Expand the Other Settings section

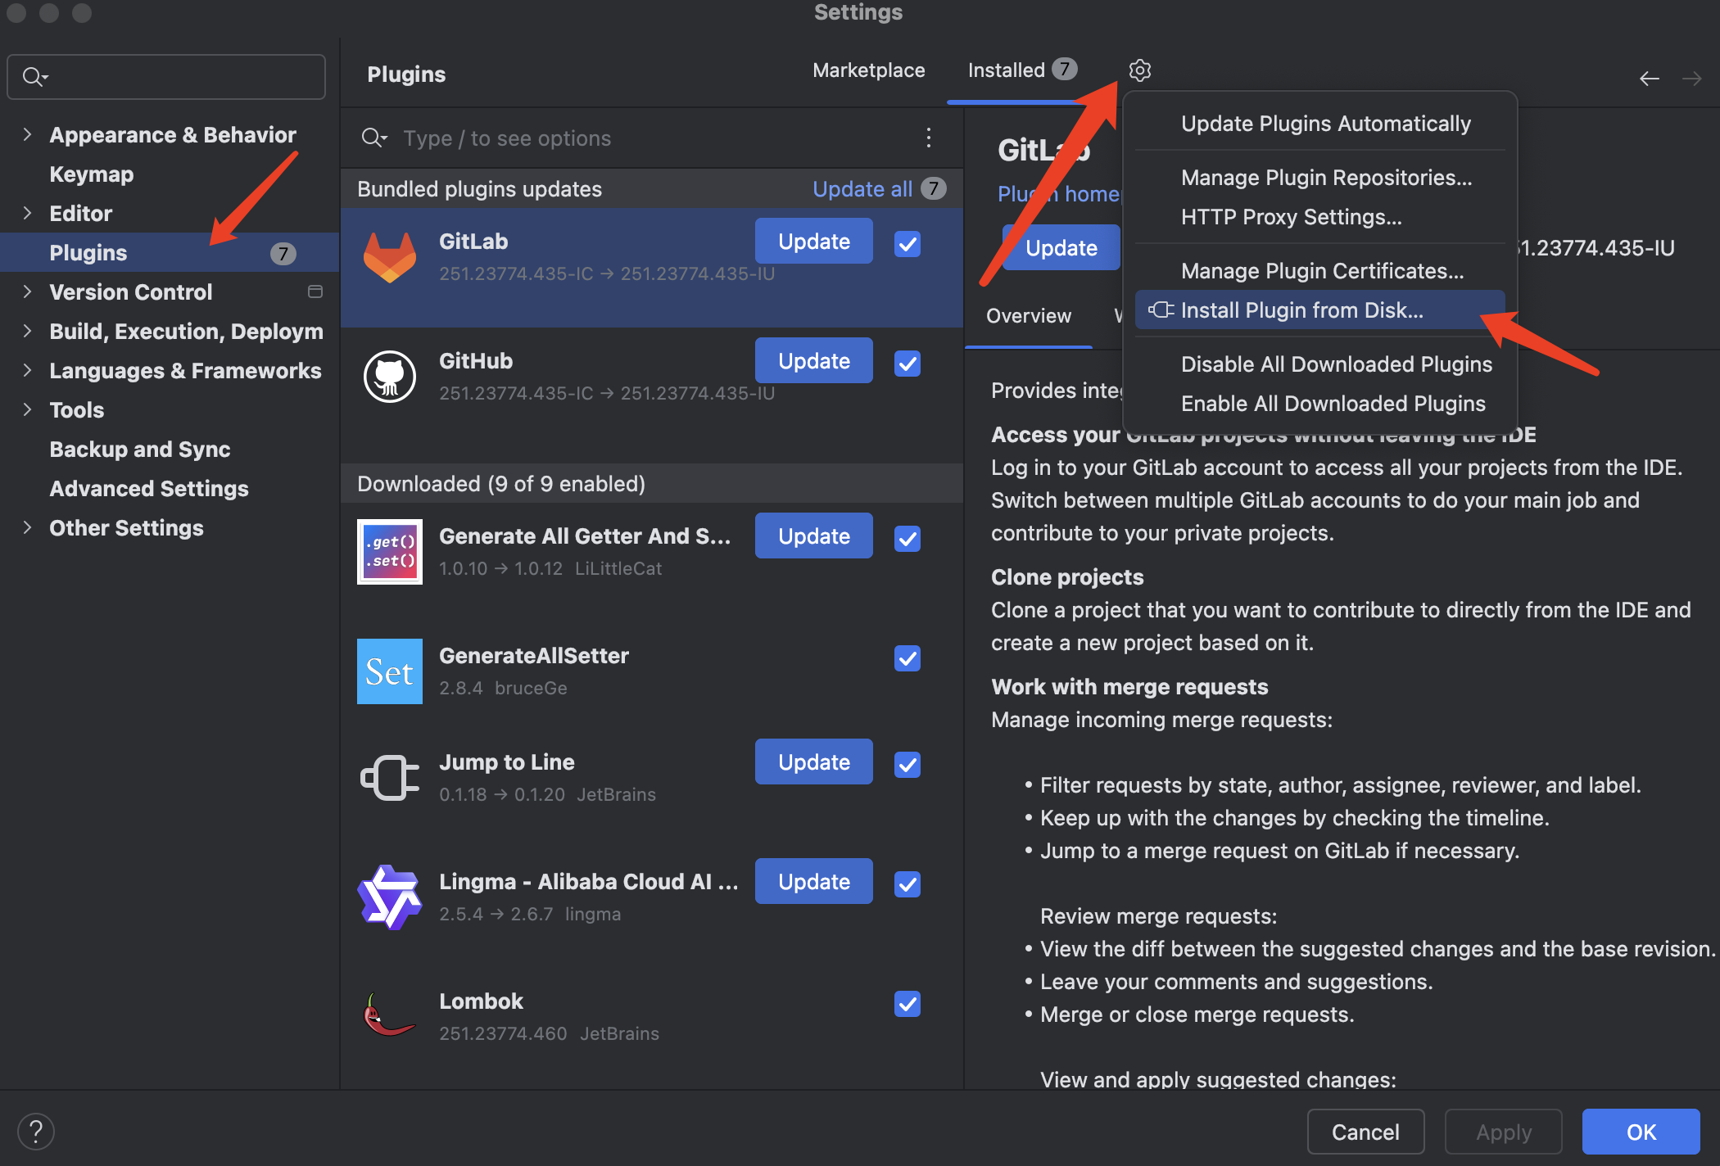tap(28, 527)
